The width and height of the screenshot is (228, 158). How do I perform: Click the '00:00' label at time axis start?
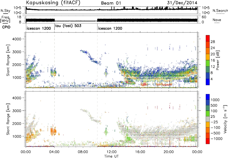coord(26,152)
